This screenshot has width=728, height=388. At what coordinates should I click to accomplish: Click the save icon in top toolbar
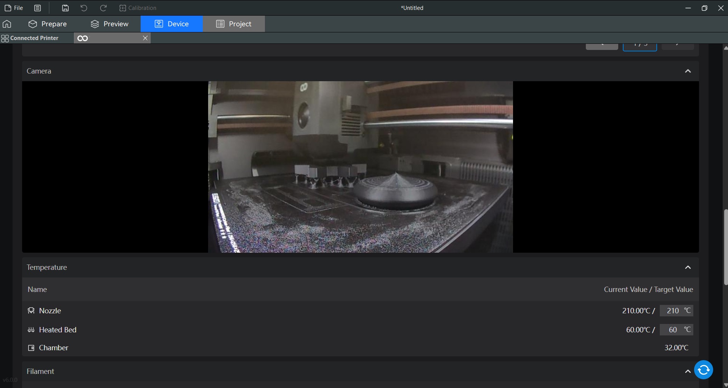click(65, 8)
